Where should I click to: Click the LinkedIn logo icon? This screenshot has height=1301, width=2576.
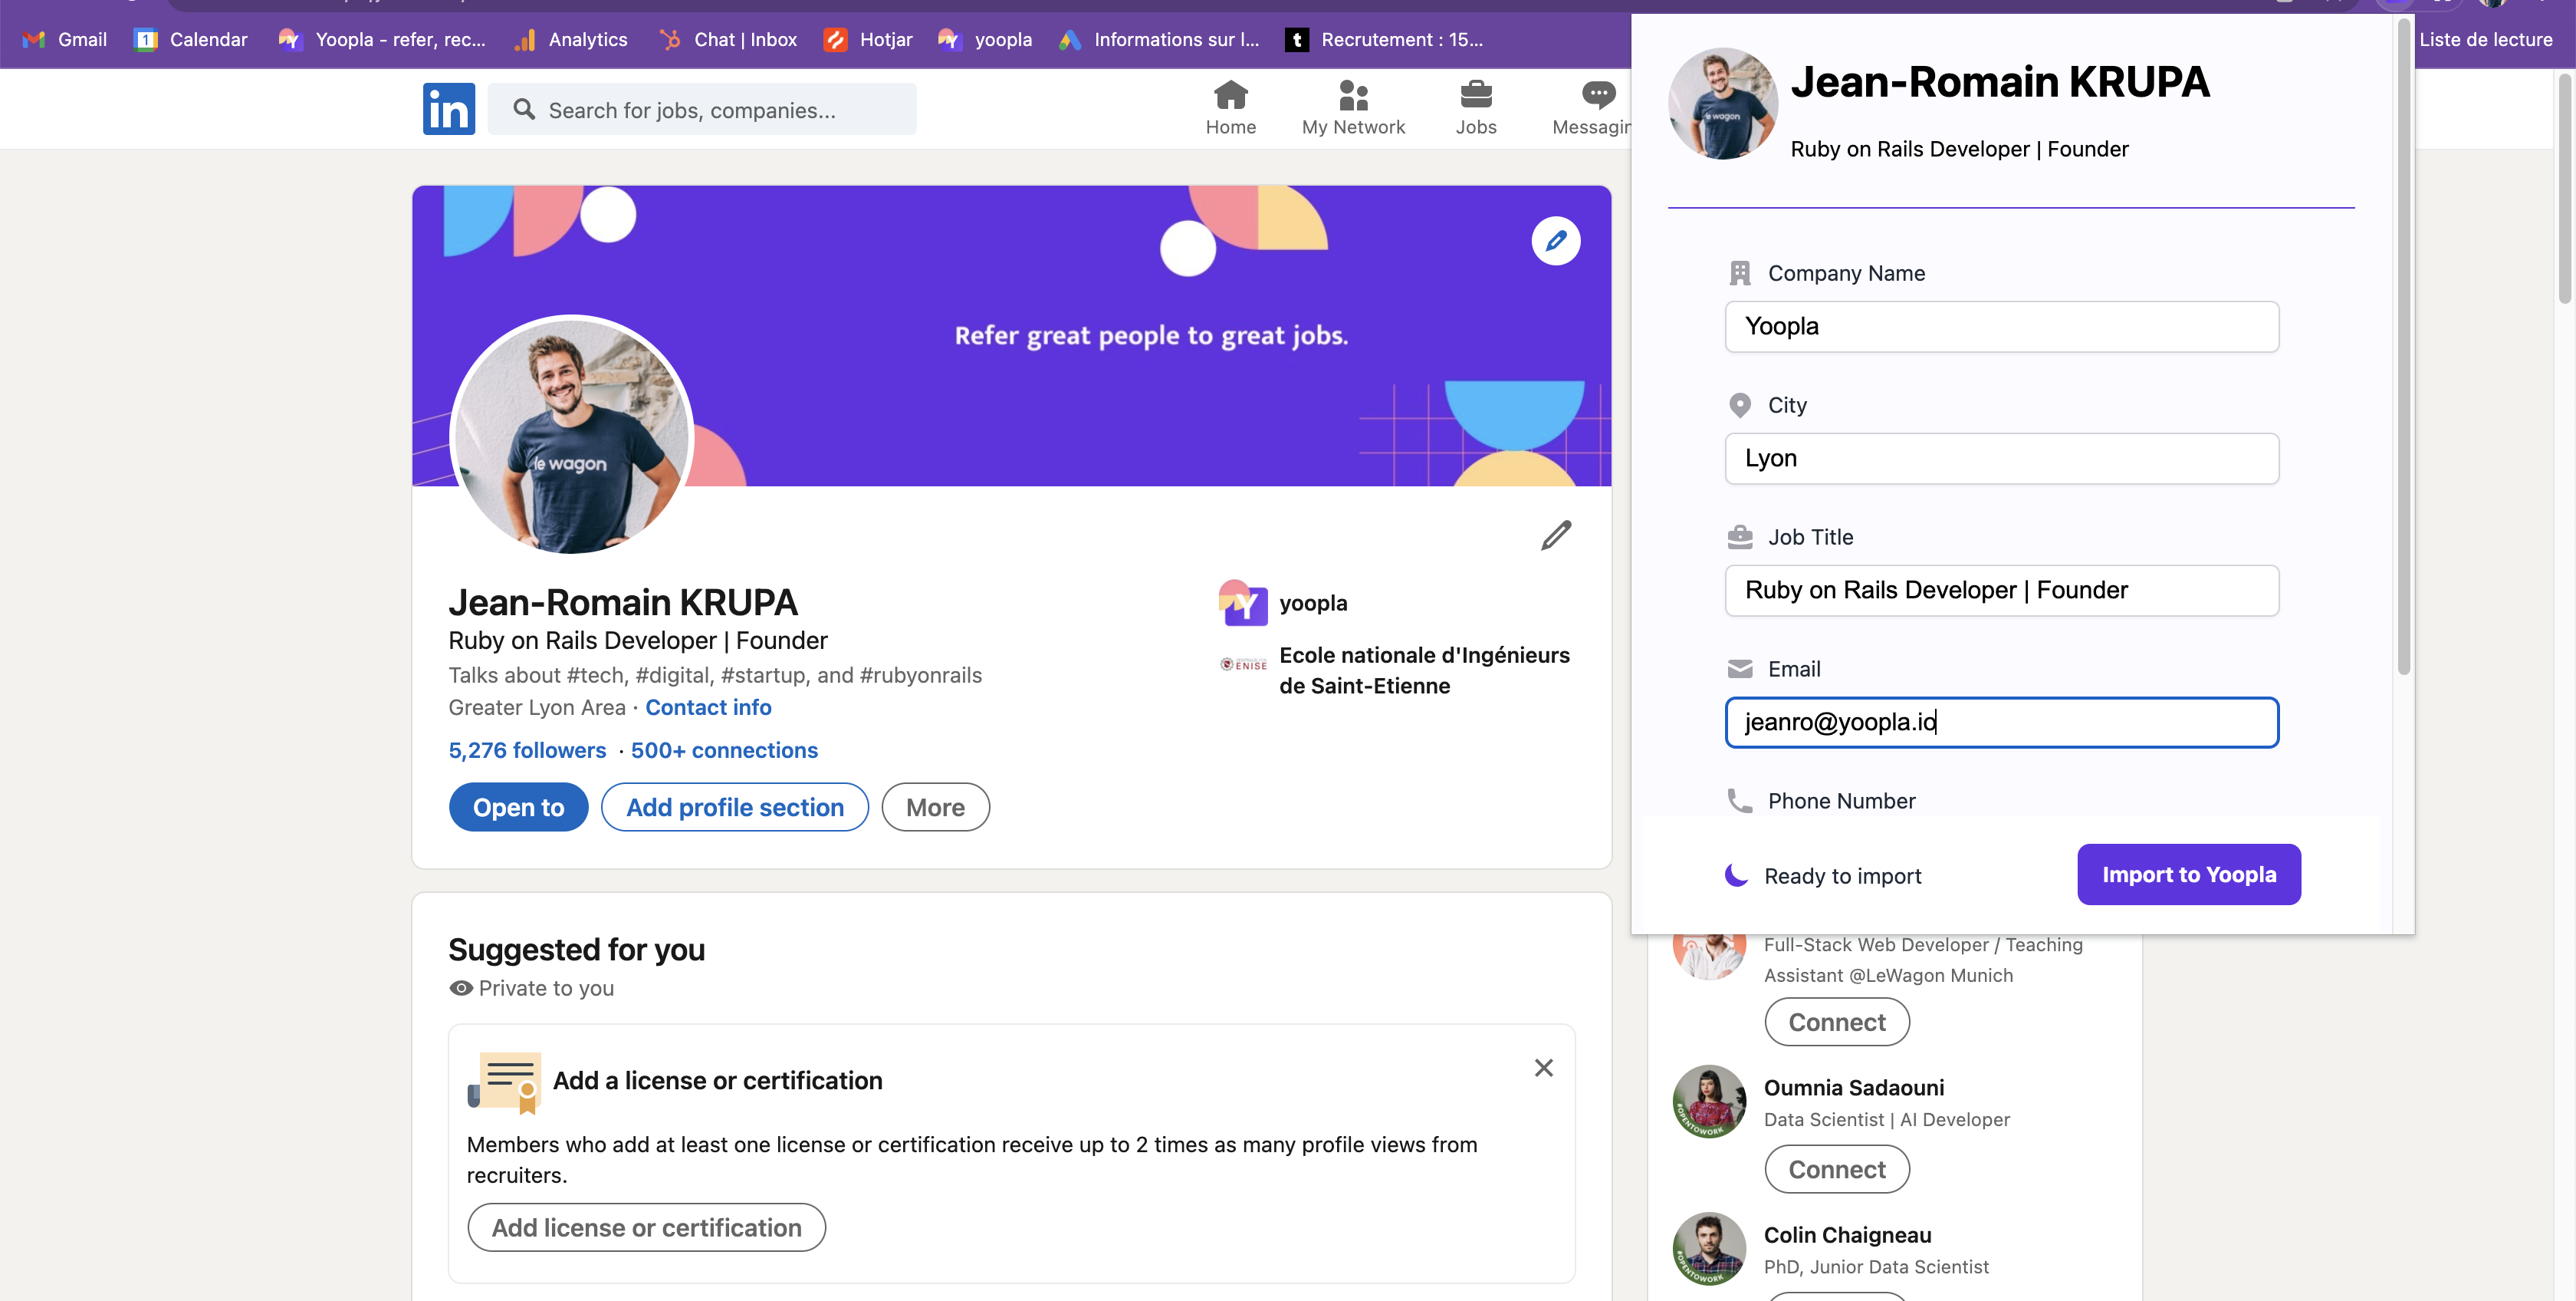448,109
